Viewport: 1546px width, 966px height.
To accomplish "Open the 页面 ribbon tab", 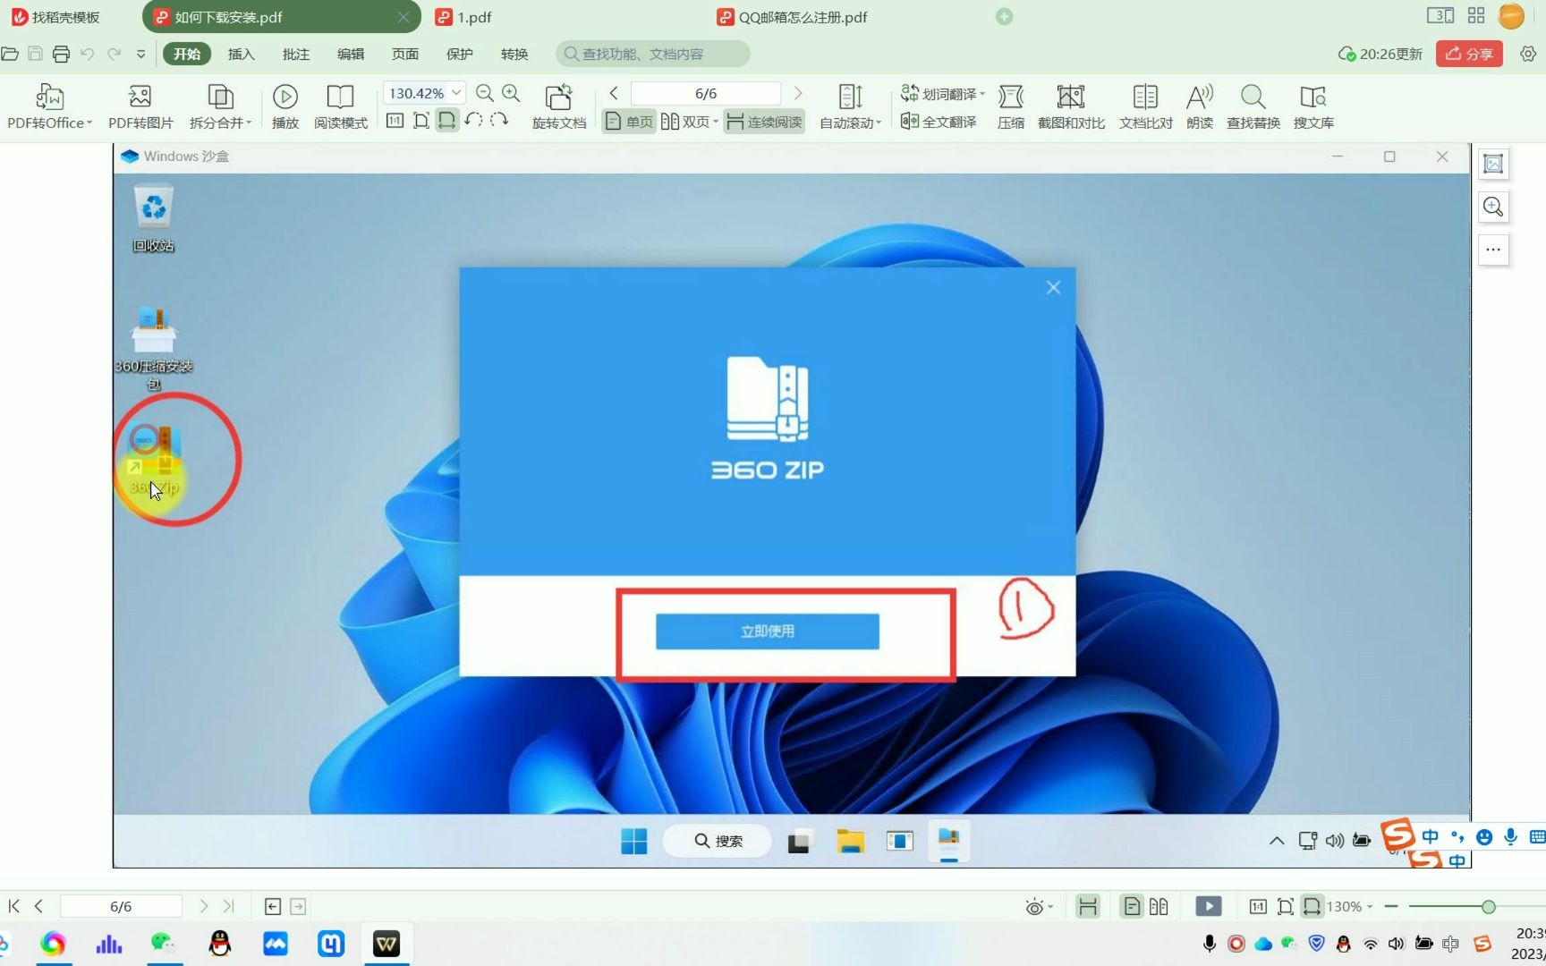I will pyautogui.click(x=405, y=54).
